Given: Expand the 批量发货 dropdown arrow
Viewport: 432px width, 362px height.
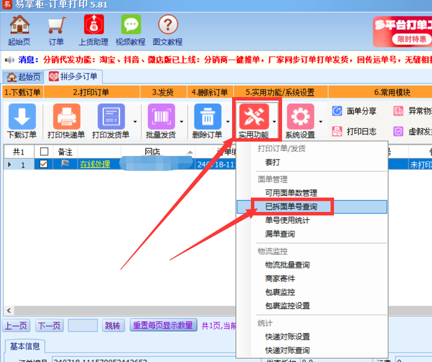Looking at the screenshot, I should 181,122.
